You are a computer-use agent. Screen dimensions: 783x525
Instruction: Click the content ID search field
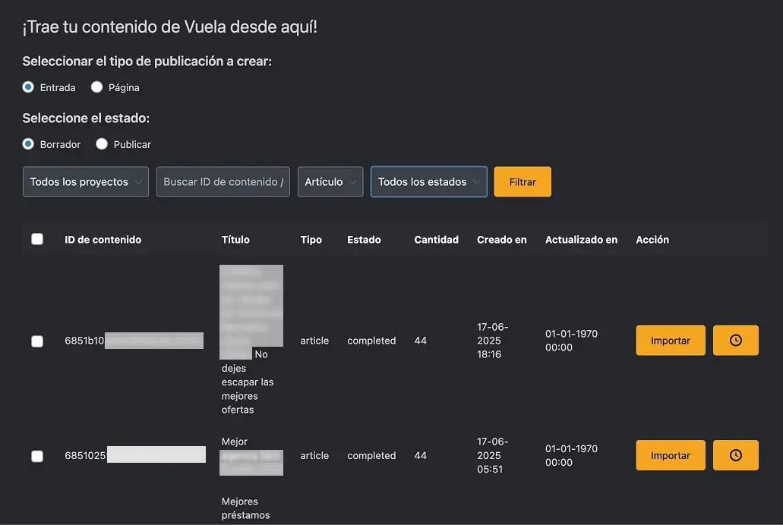pos(223,181)
